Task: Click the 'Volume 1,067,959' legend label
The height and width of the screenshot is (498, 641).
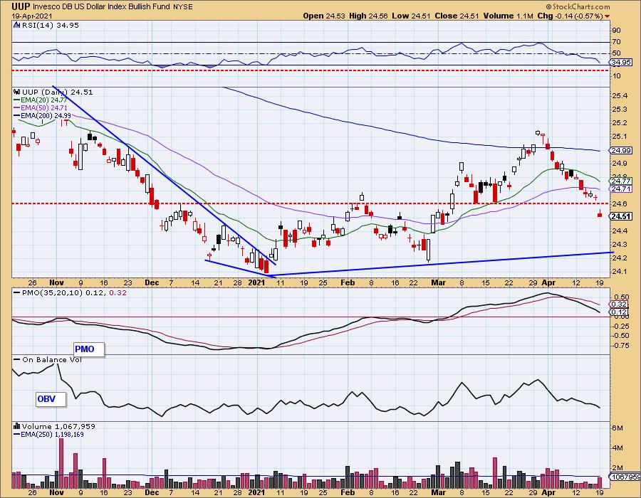Action: pyautogui.click(x=58, y=426)
